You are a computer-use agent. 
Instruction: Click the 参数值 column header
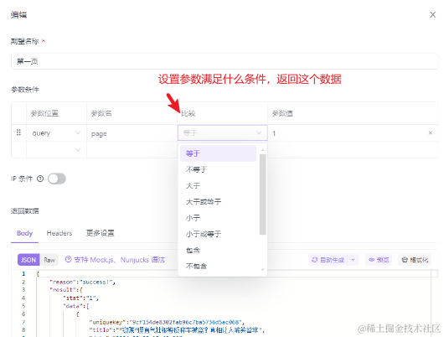coord(282,113)
